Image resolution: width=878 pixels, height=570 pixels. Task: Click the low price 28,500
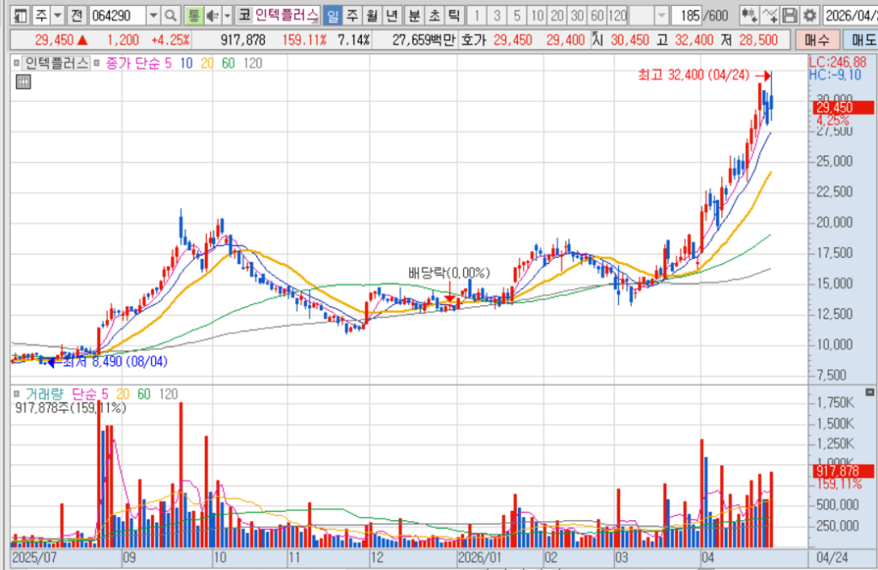click(x=758, y=39)
